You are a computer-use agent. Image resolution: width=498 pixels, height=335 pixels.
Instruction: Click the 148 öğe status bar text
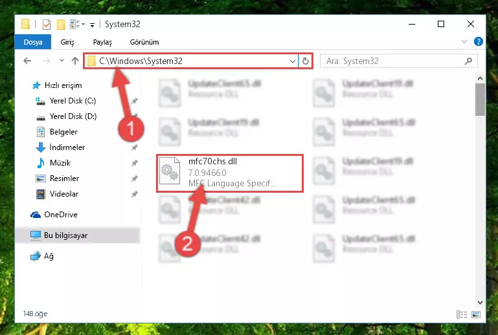[x=35, y=314]
